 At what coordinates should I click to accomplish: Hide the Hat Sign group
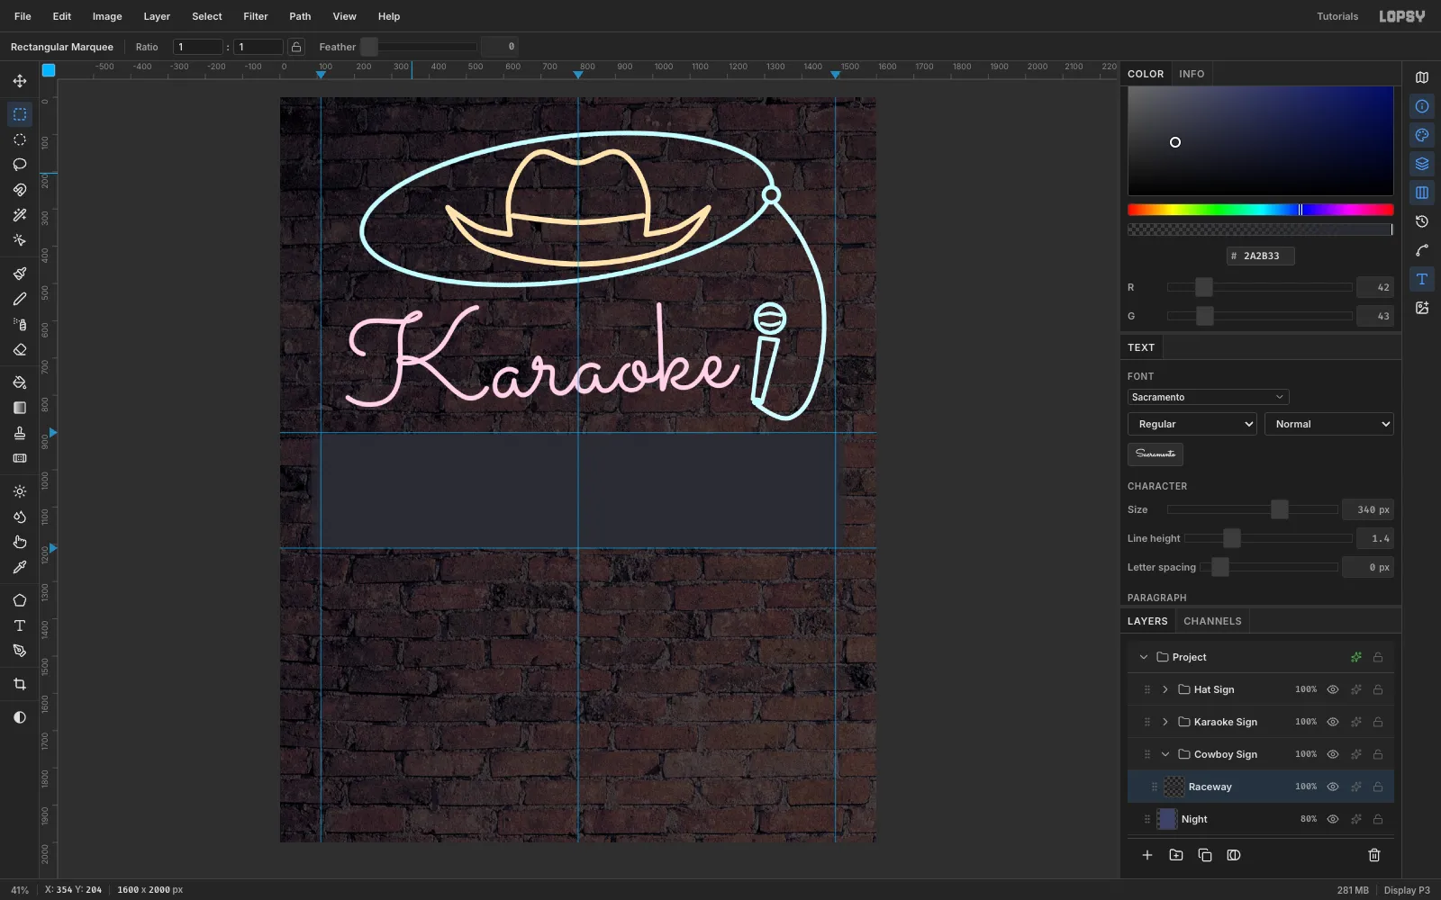click(1333, 689)
